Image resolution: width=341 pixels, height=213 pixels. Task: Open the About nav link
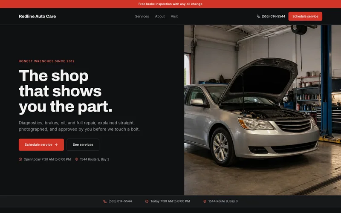(160, 16)
